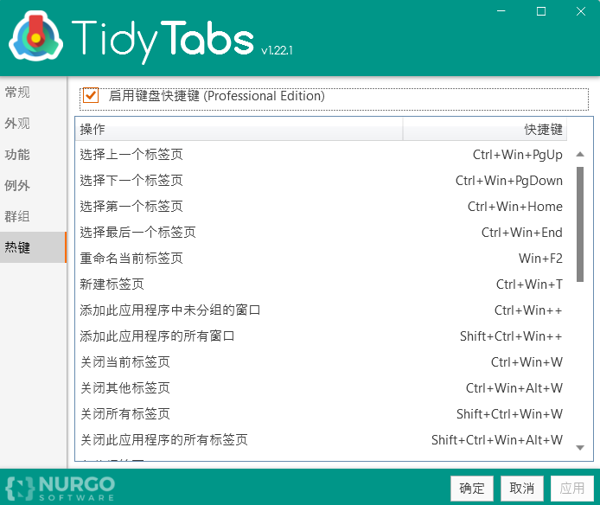The width and height of the screenshot is (600, 505).
Task: Select the 关闭其他标签页 row
Action: coord(321,388)
